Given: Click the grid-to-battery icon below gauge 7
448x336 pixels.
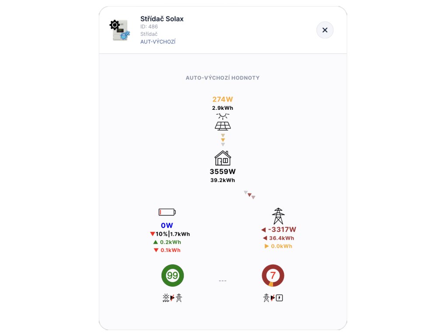Looking at the screenshot, I should click(273, 298).
